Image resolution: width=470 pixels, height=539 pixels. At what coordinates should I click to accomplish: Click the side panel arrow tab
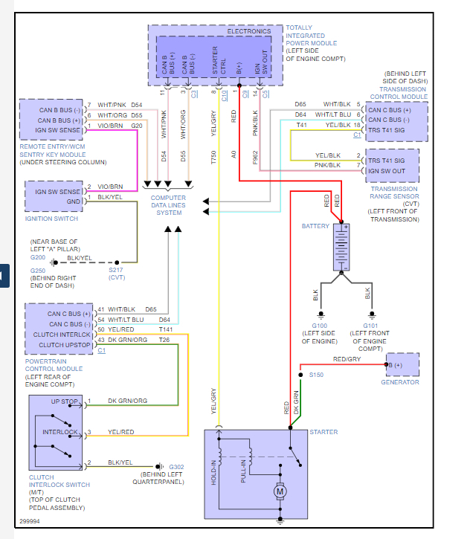click(x=4, y=276)
